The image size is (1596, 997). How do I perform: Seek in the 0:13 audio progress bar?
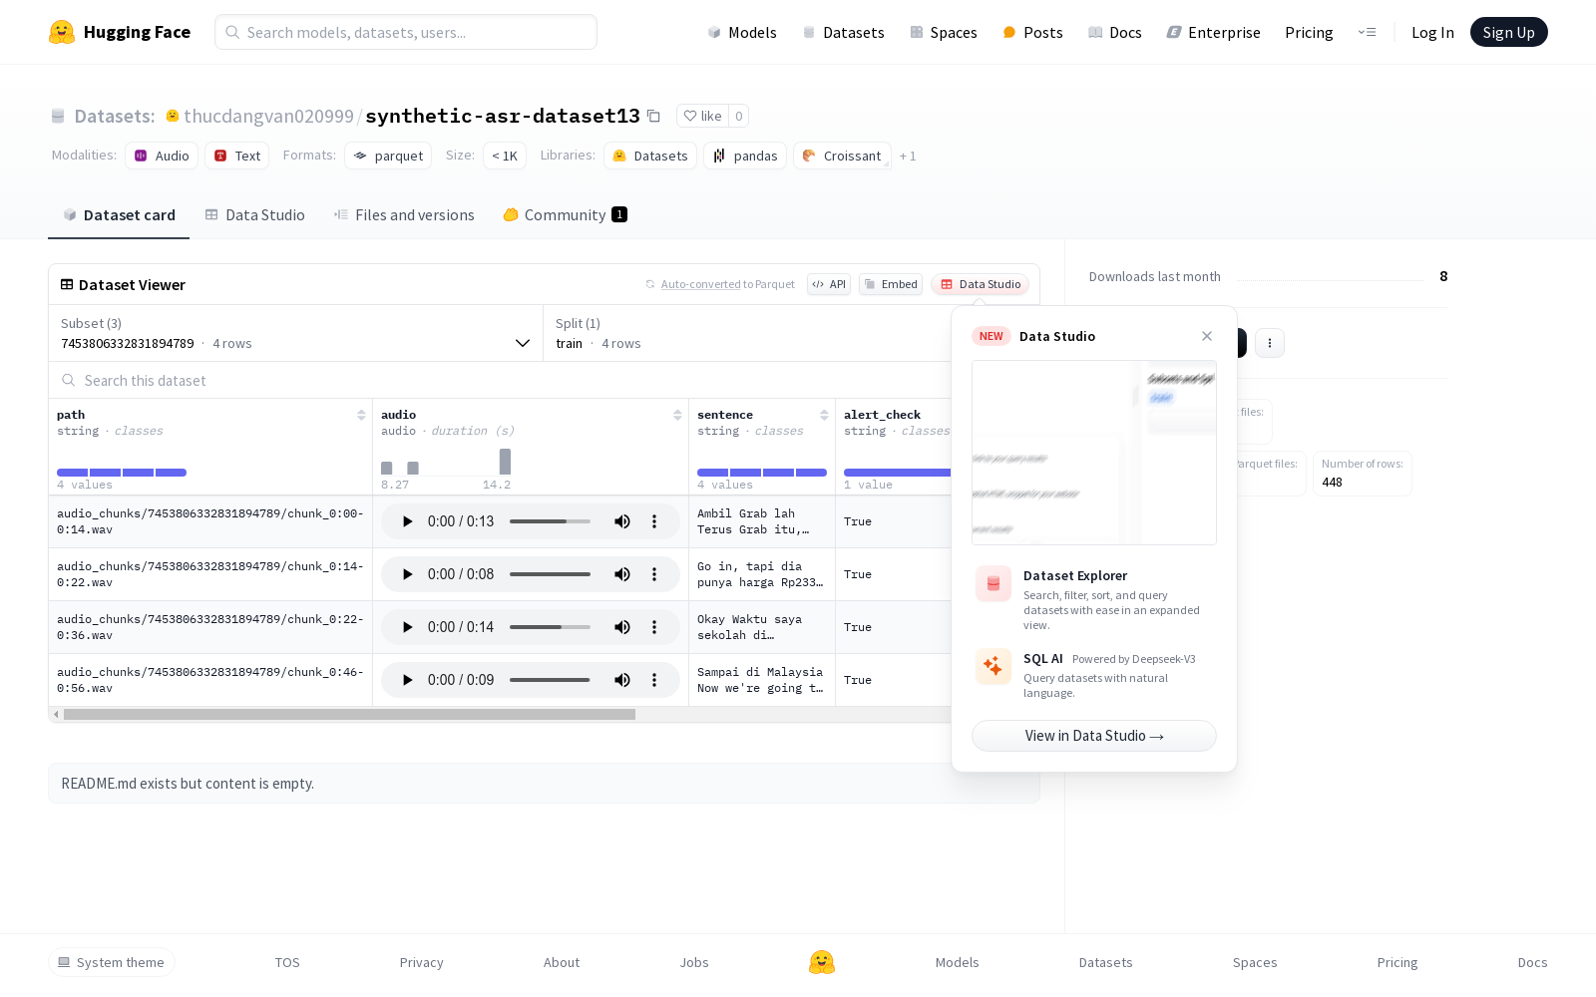(550, 521)
